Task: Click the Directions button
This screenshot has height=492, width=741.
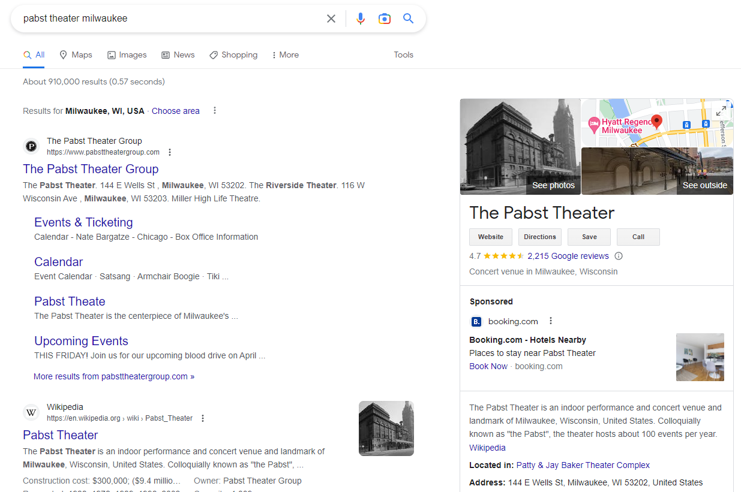Action: coord(540,237)
